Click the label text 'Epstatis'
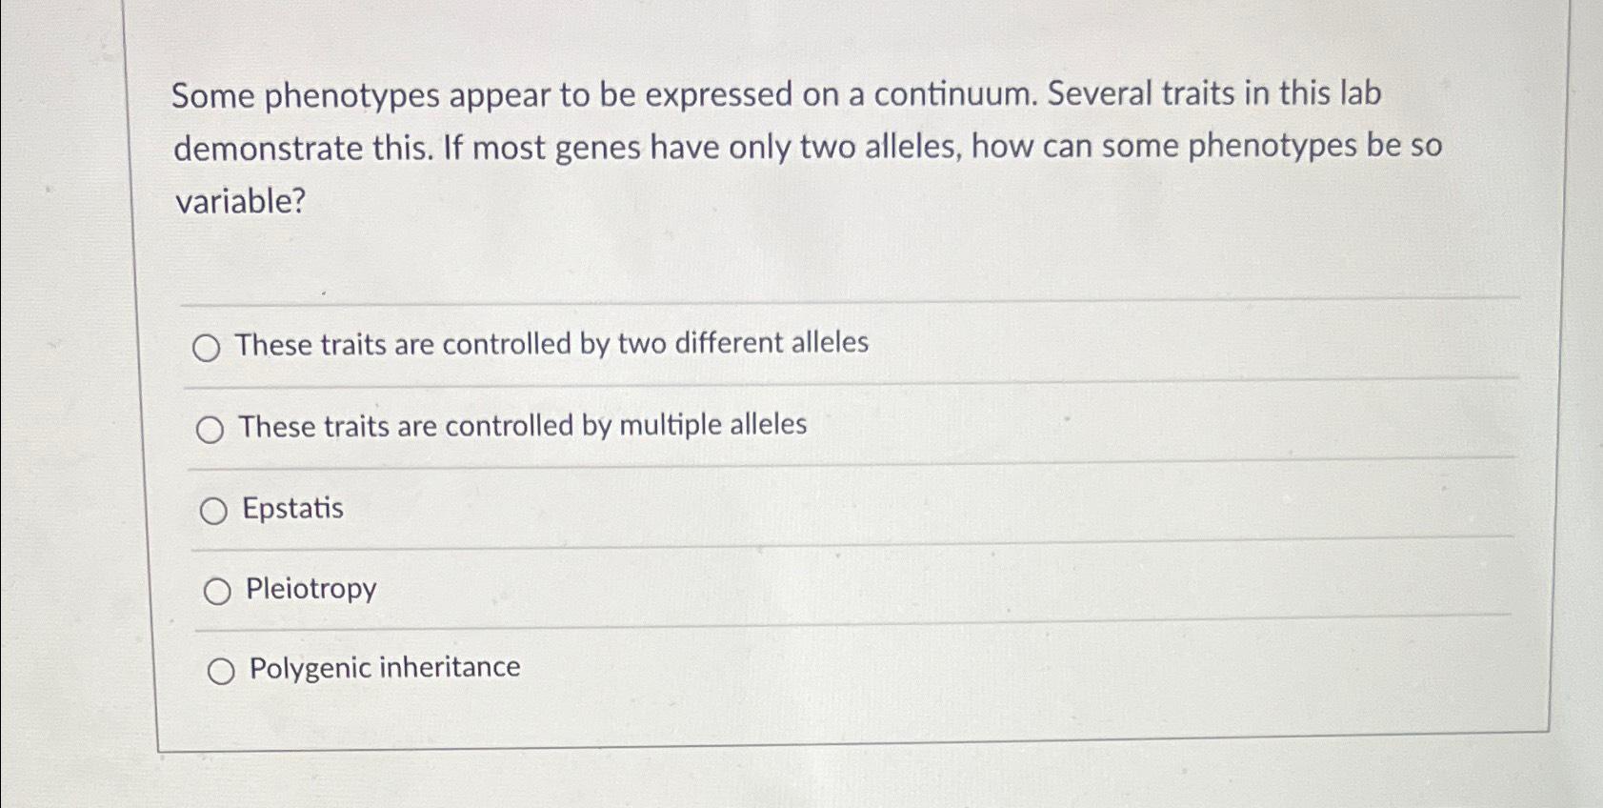The image size is (1603, 808). 293,509
